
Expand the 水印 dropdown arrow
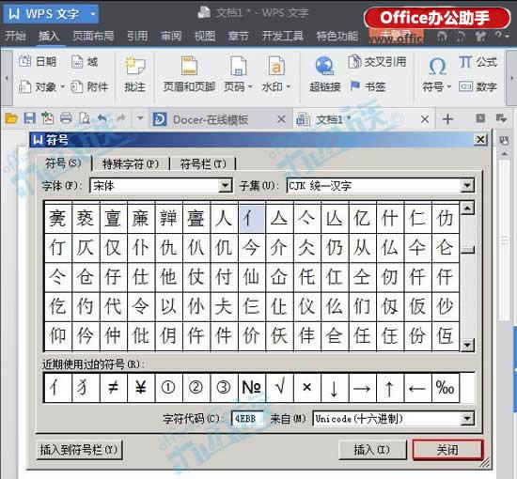[289, 87]
